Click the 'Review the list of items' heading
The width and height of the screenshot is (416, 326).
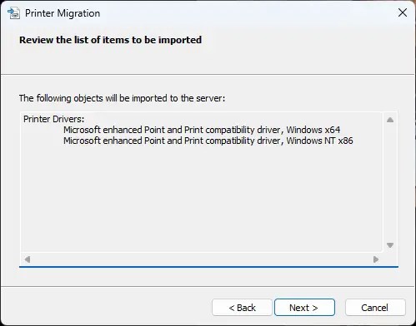coord(110,40)
